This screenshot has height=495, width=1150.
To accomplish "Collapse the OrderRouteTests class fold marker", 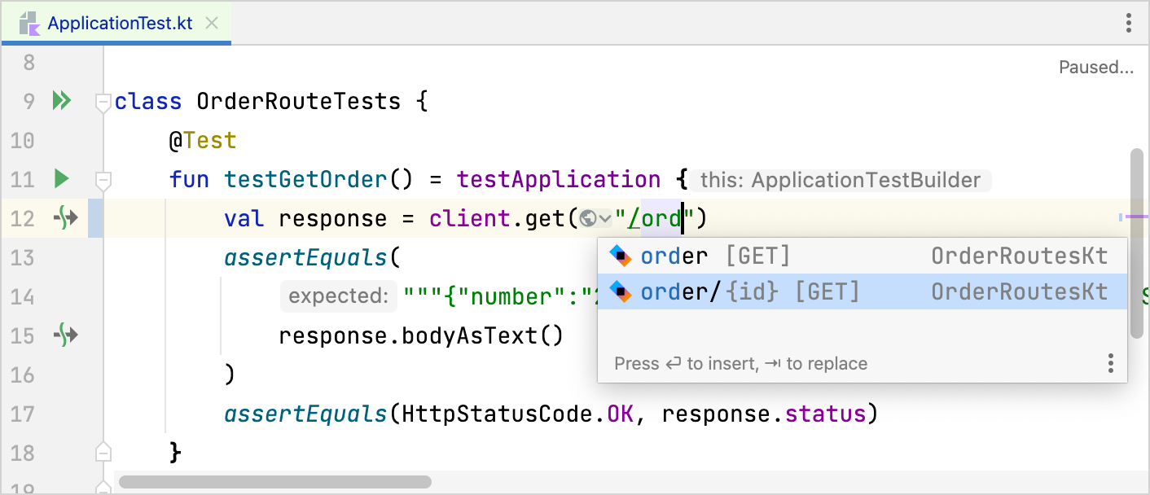I will point(103,103).
